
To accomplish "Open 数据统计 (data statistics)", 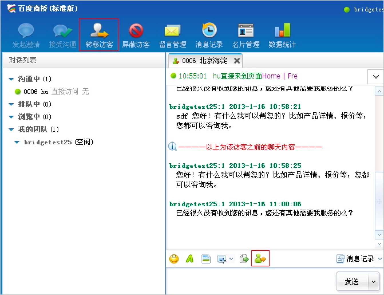I will (282, 34).
